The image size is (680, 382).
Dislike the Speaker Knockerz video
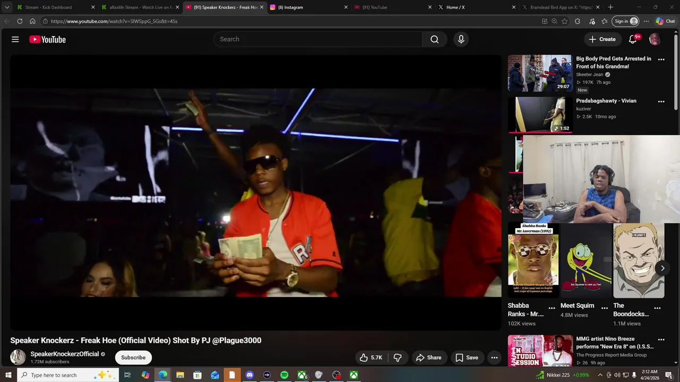pyautogui.click(x=397, y=358)
